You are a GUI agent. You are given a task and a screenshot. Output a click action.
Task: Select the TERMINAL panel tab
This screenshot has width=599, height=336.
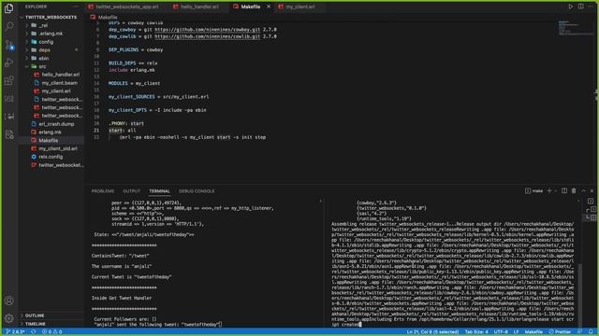[x=159, y=190]
